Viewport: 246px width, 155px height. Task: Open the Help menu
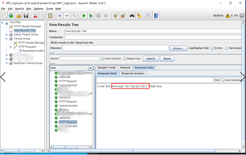coord(58,9)
